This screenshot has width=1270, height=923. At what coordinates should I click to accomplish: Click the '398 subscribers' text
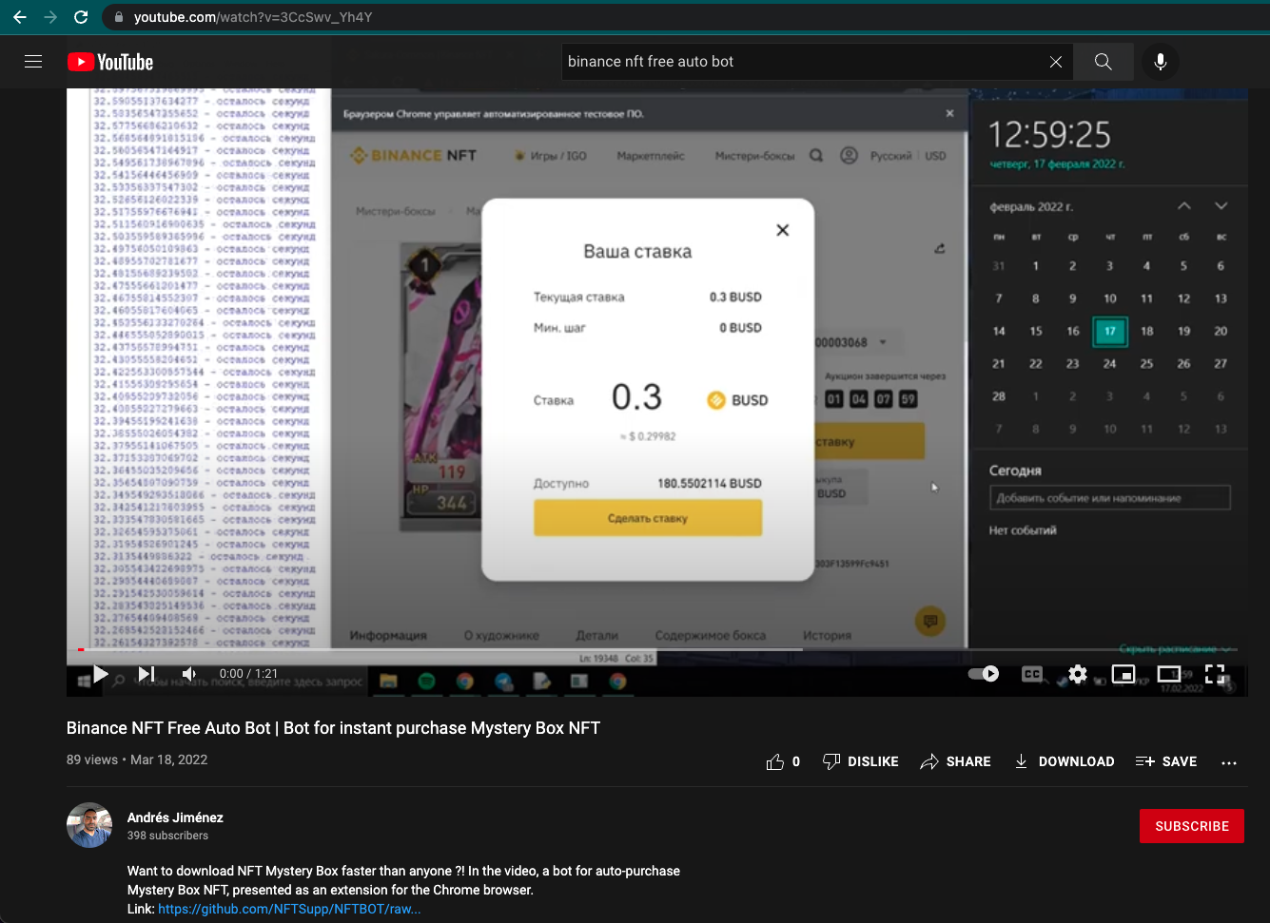click(167, 836)
